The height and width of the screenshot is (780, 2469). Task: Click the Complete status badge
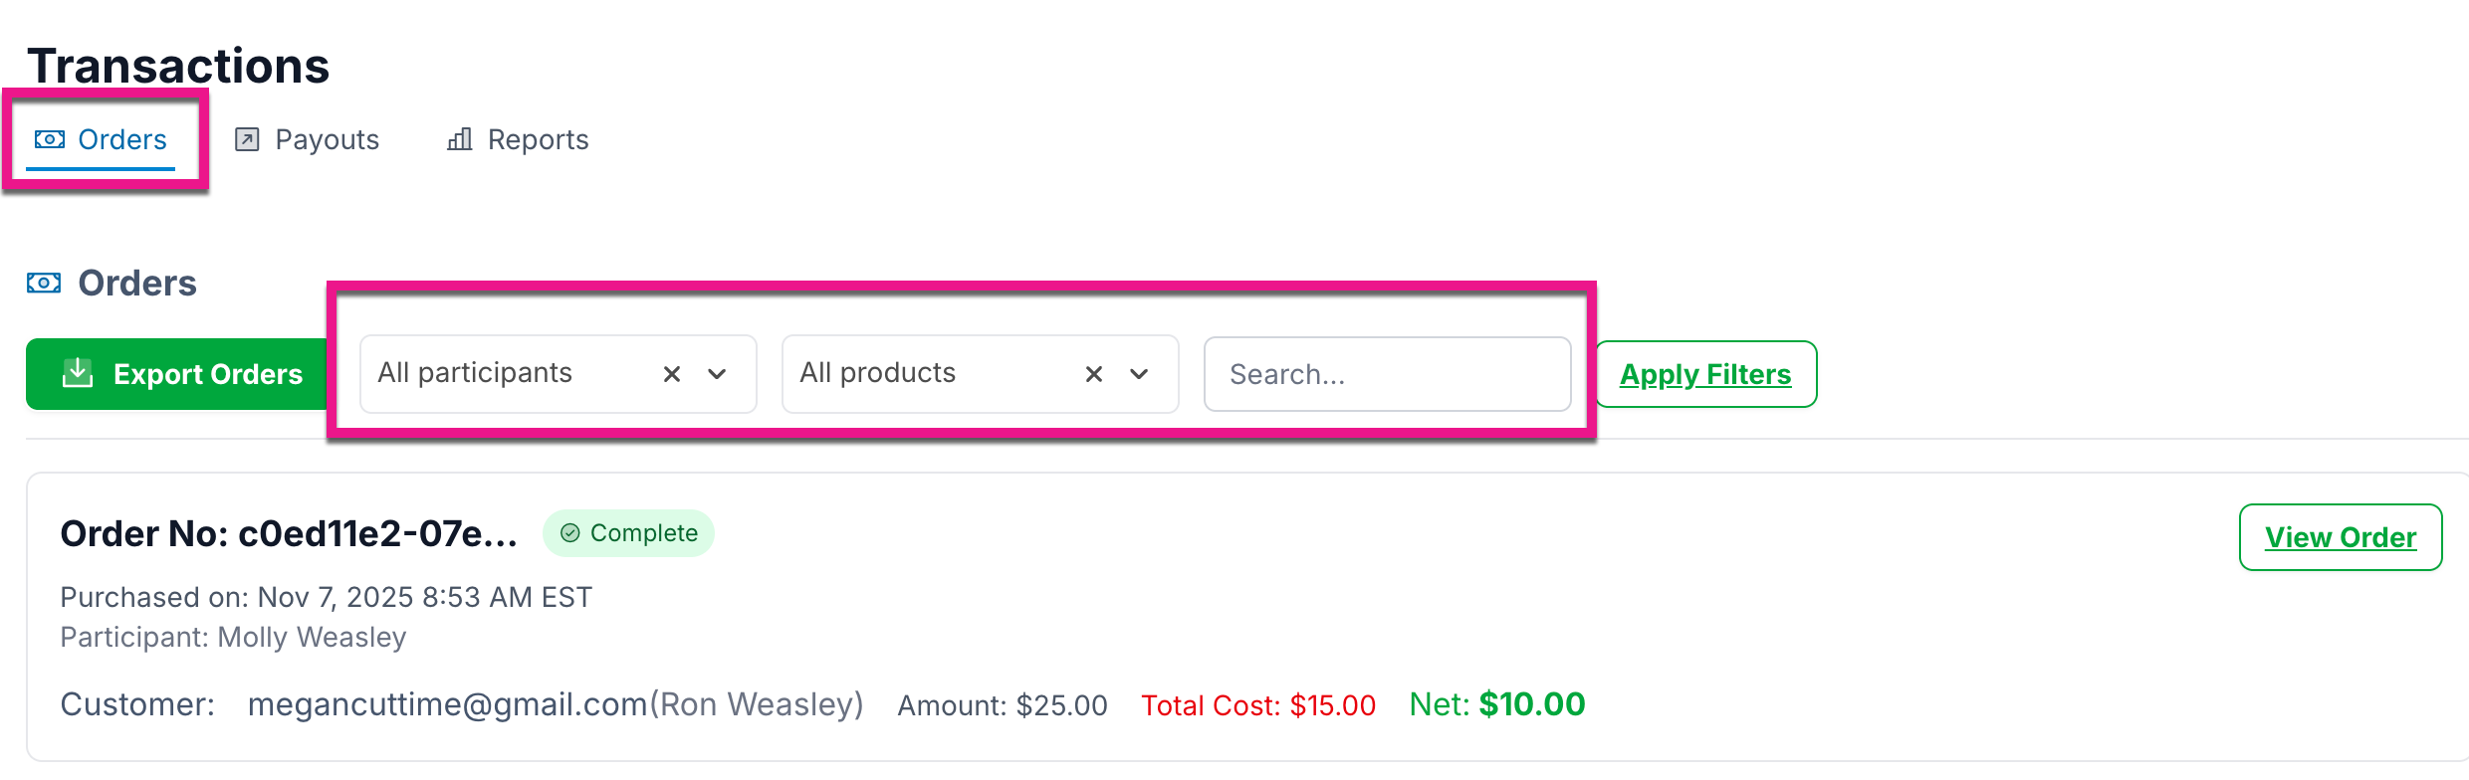pyautogui.click(x=628, y=533)
